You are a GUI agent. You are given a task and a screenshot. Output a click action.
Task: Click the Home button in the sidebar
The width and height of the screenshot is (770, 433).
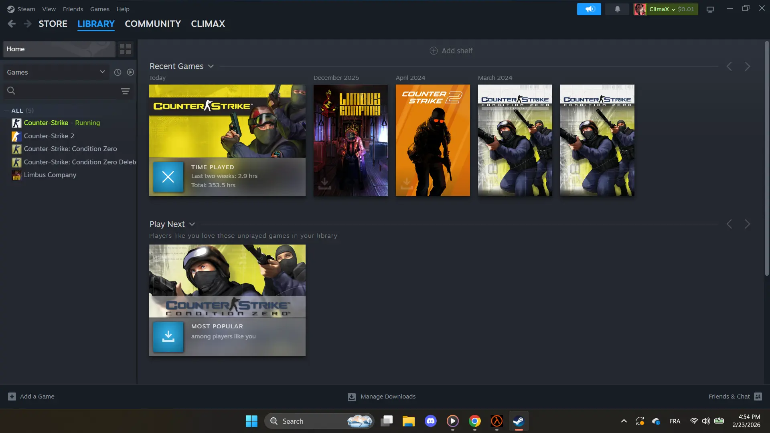click(59, 49)
